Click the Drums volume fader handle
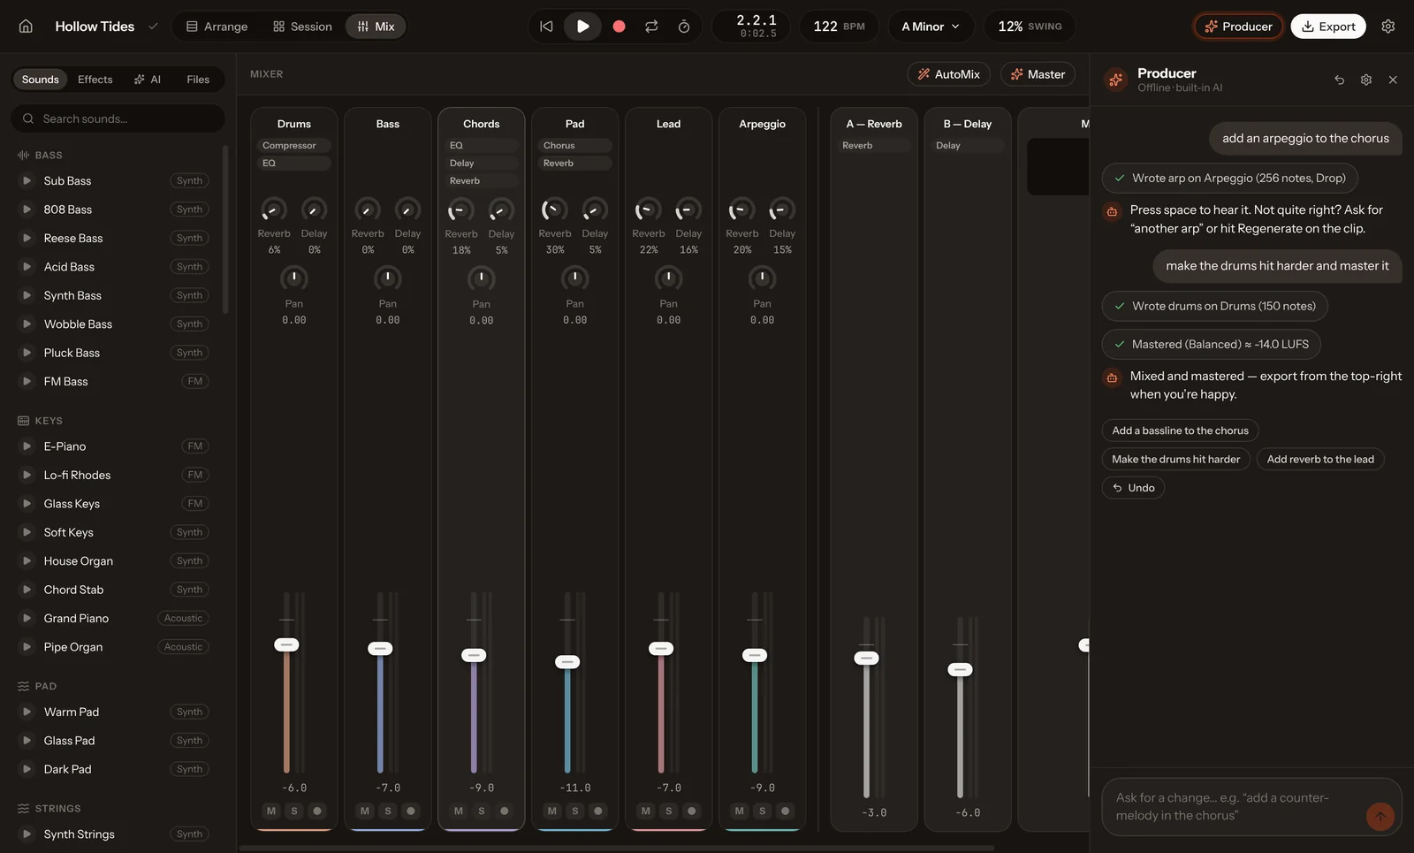The image size is (1414, 853). [x=286, y=644]
